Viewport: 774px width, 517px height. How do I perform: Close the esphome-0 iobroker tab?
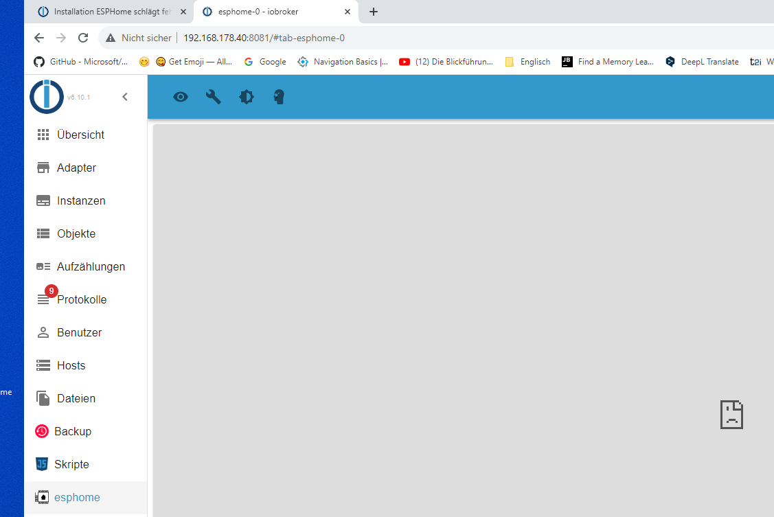(348, 12)
